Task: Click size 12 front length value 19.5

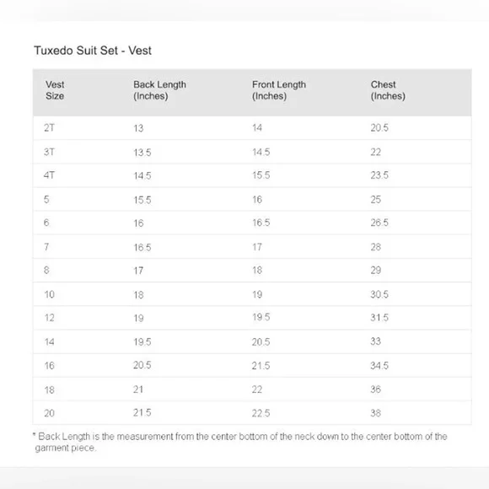Action: 261,317
